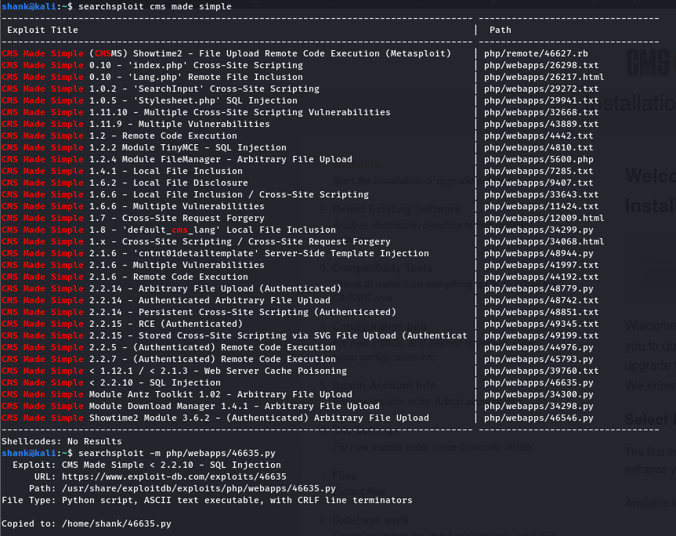Click the Path column header

point(500,31)
